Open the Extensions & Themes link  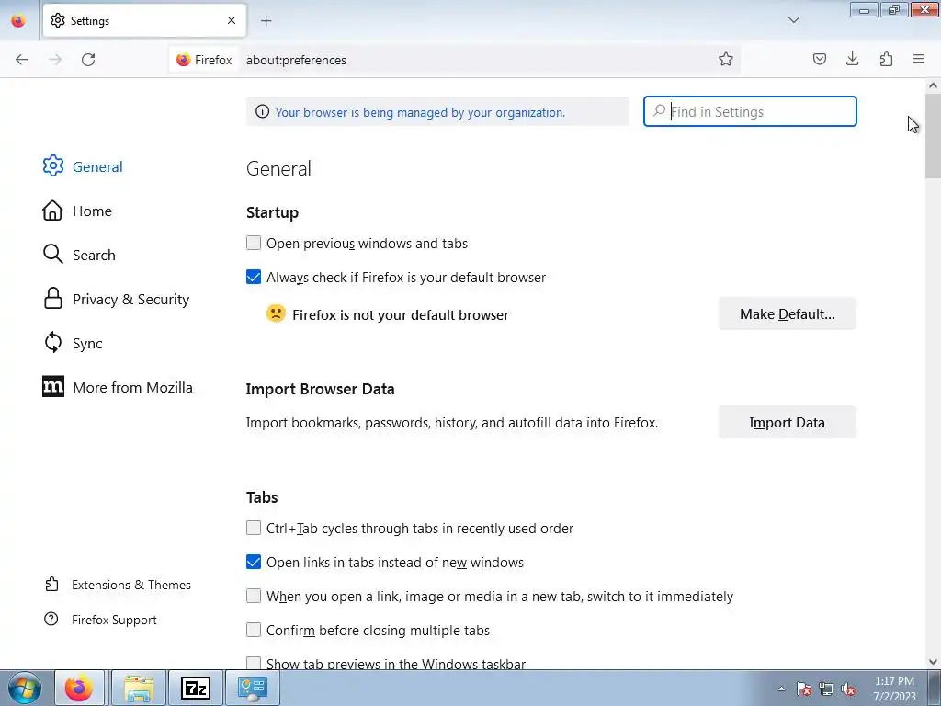click(x=131, y=585)
